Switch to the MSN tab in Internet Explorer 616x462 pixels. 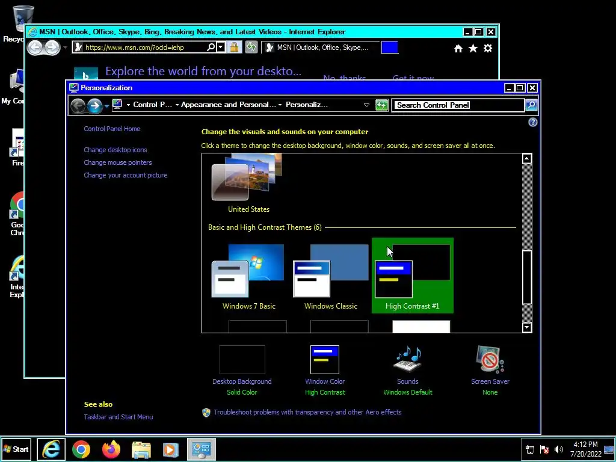click(320, 48)
